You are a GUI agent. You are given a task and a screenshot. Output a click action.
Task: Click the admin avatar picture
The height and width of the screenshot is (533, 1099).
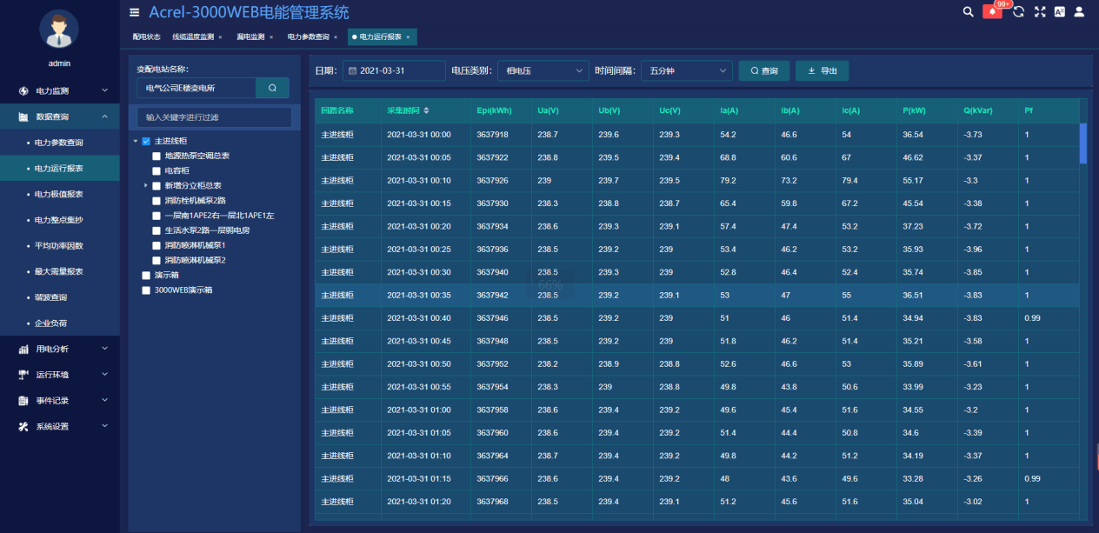click(x=59, y=29)
